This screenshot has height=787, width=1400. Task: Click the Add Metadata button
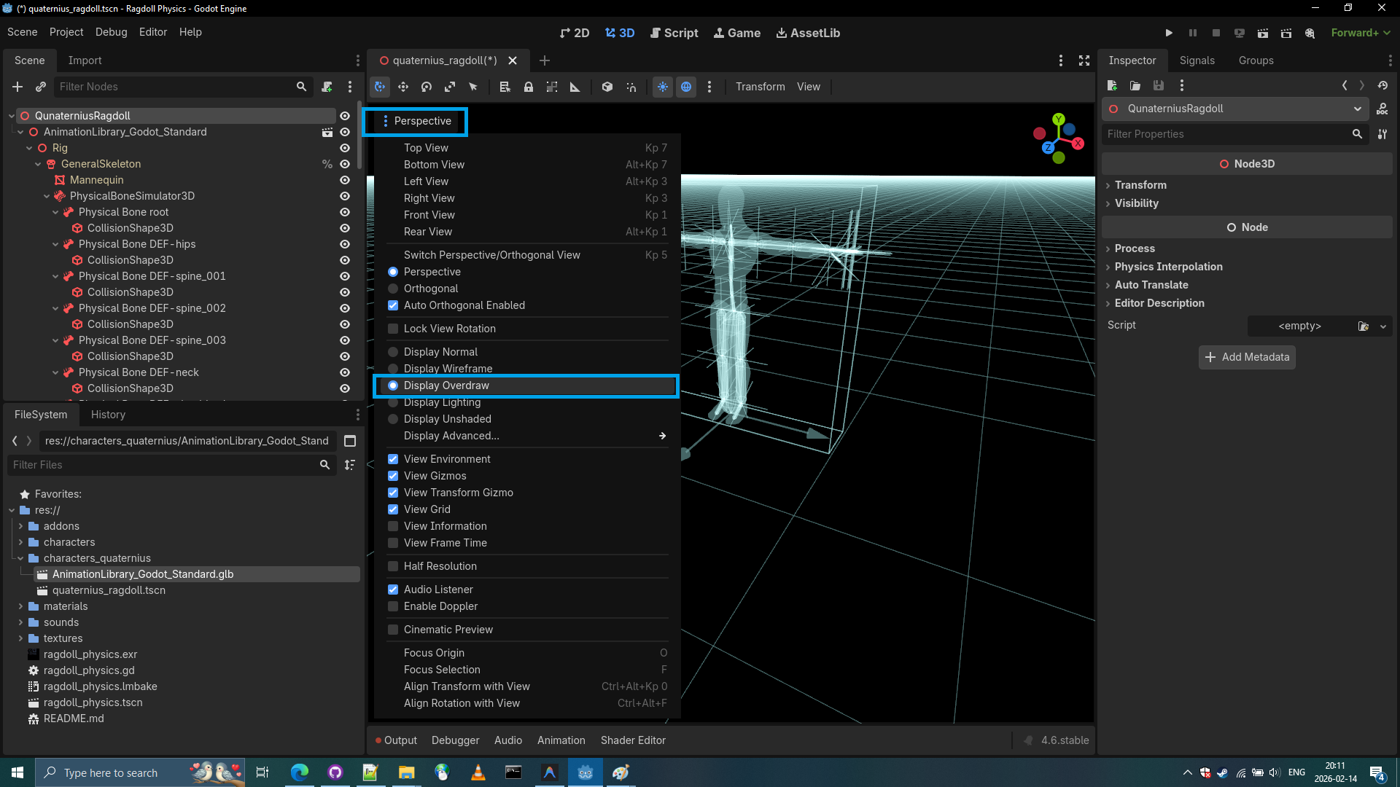1247,357
